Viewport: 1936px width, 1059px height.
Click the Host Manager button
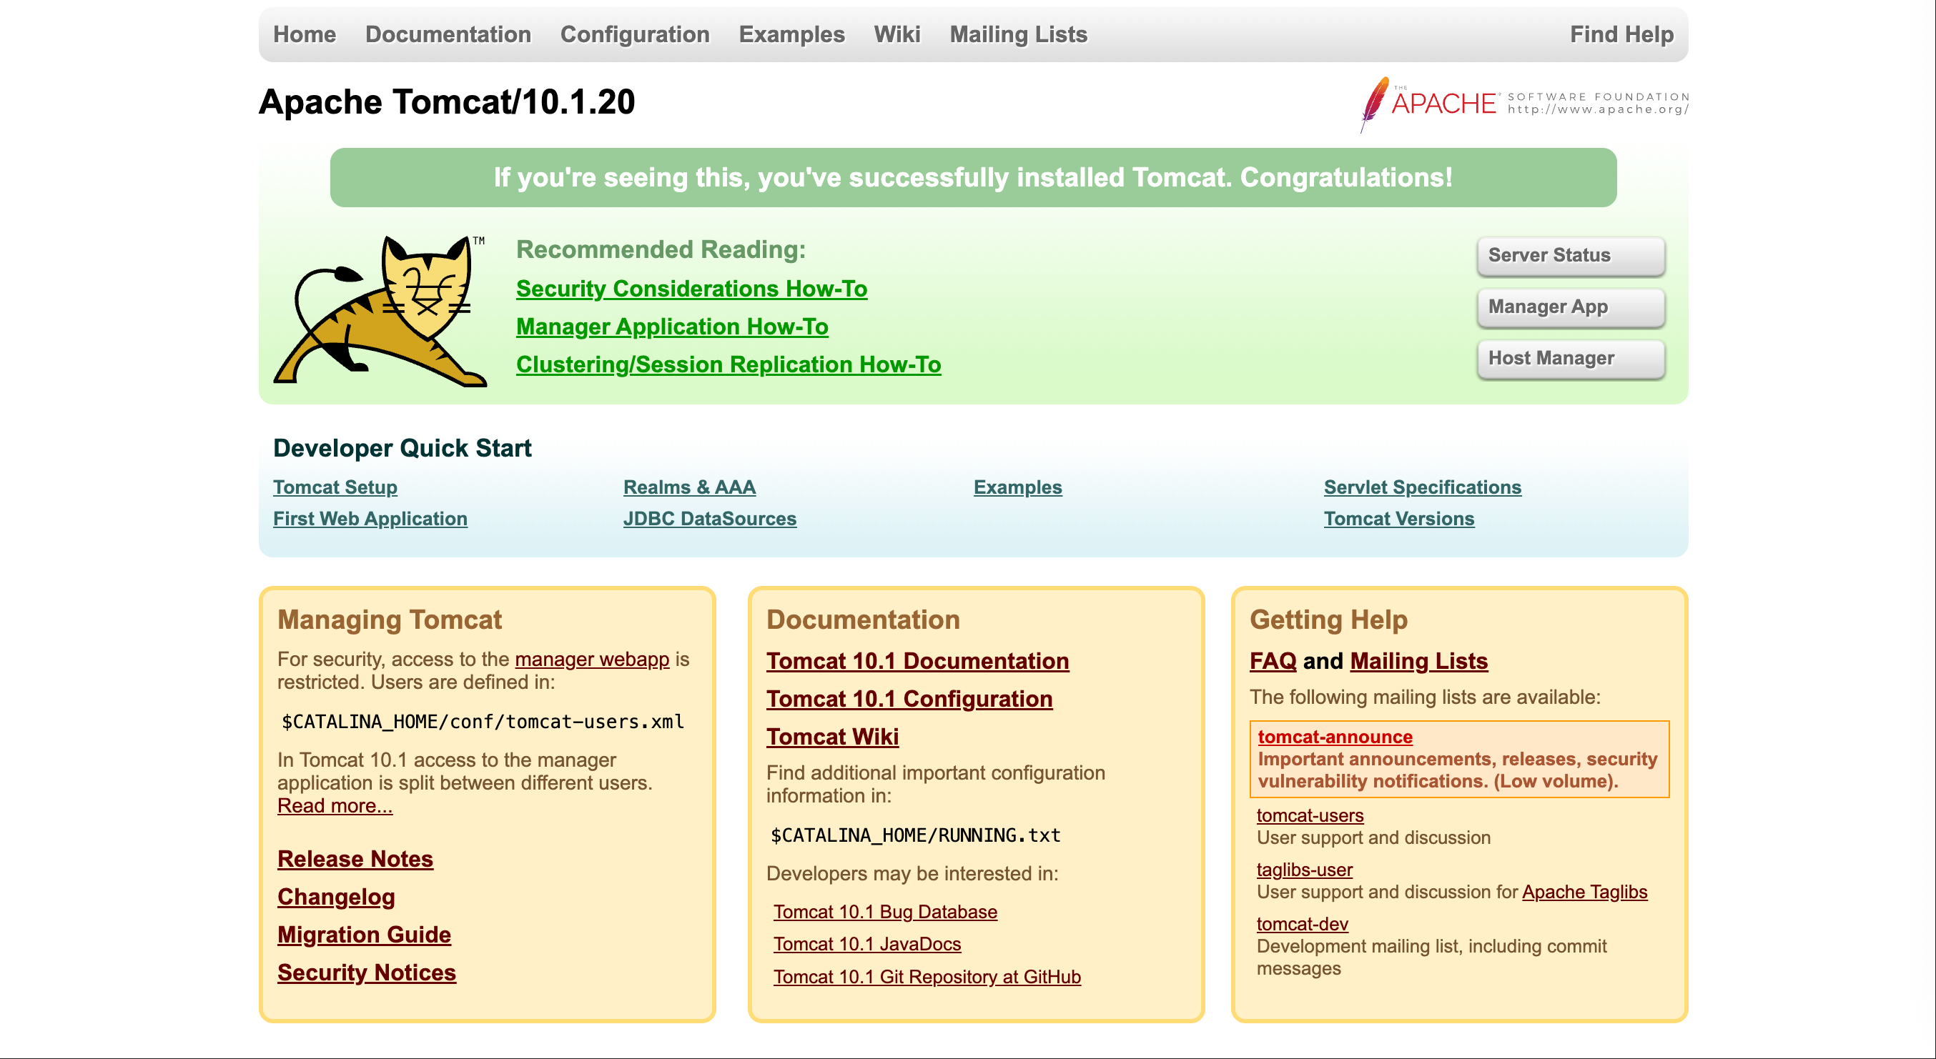pyautogui.click(x=1570, y=358)
